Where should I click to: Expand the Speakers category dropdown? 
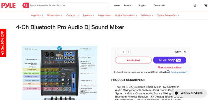(x=88, y=15)
